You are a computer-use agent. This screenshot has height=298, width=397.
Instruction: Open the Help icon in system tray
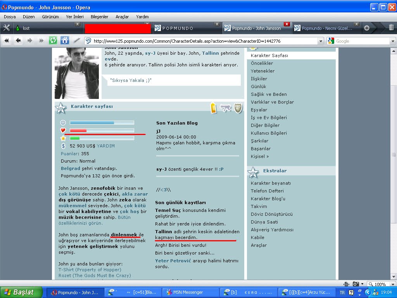click(x=351, y=293)
